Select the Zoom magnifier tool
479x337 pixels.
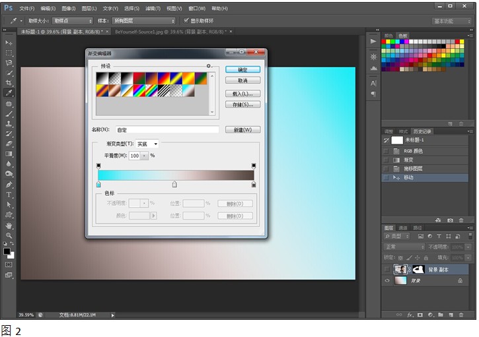coord(9,235)
